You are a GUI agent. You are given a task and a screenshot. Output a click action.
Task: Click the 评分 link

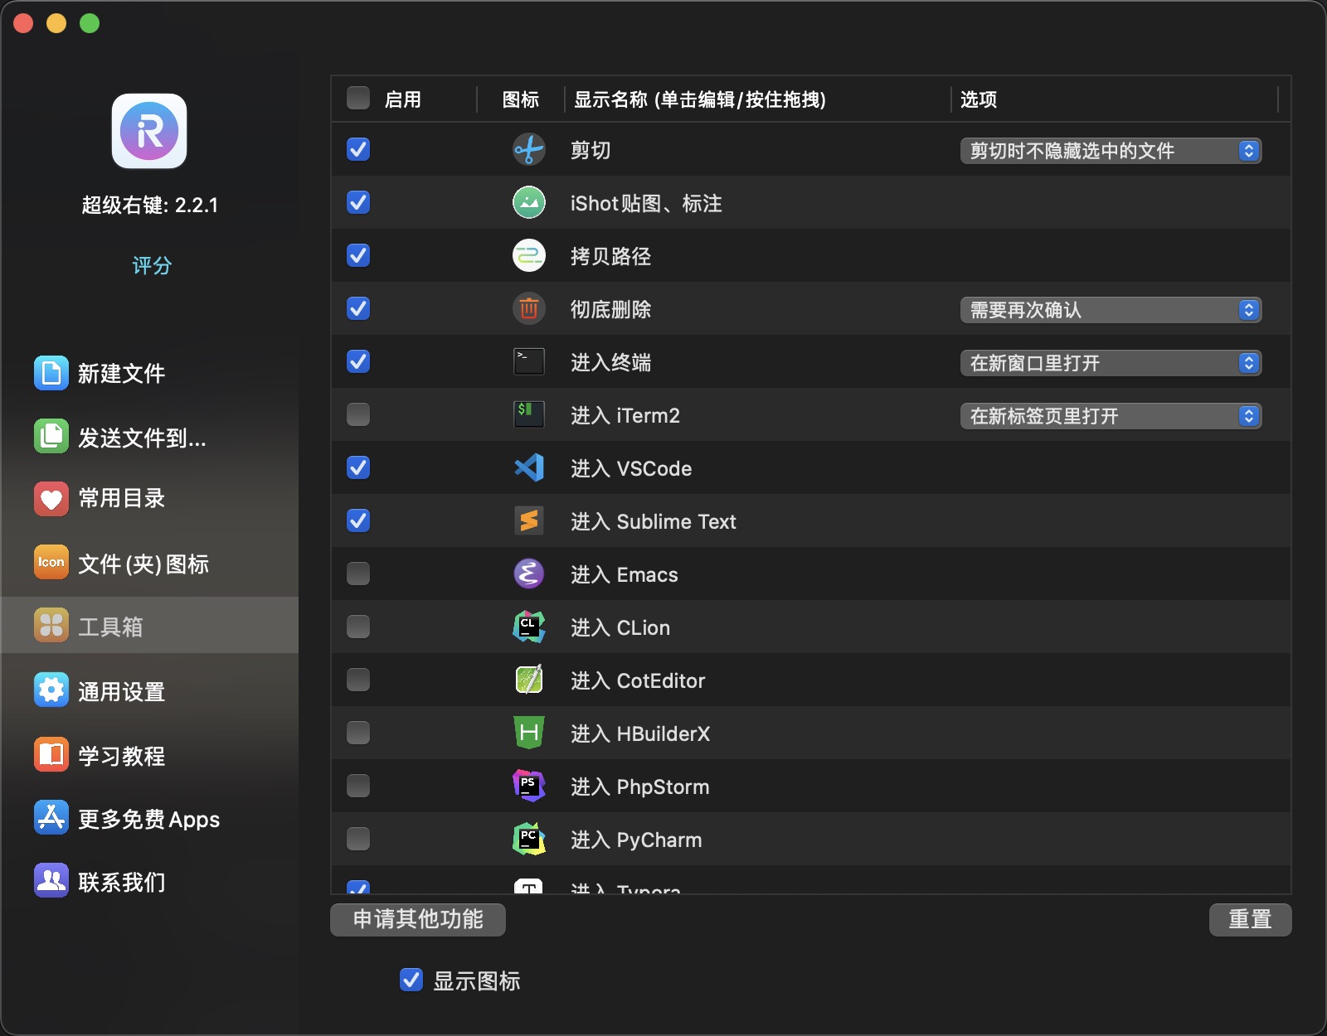(152, 265)
